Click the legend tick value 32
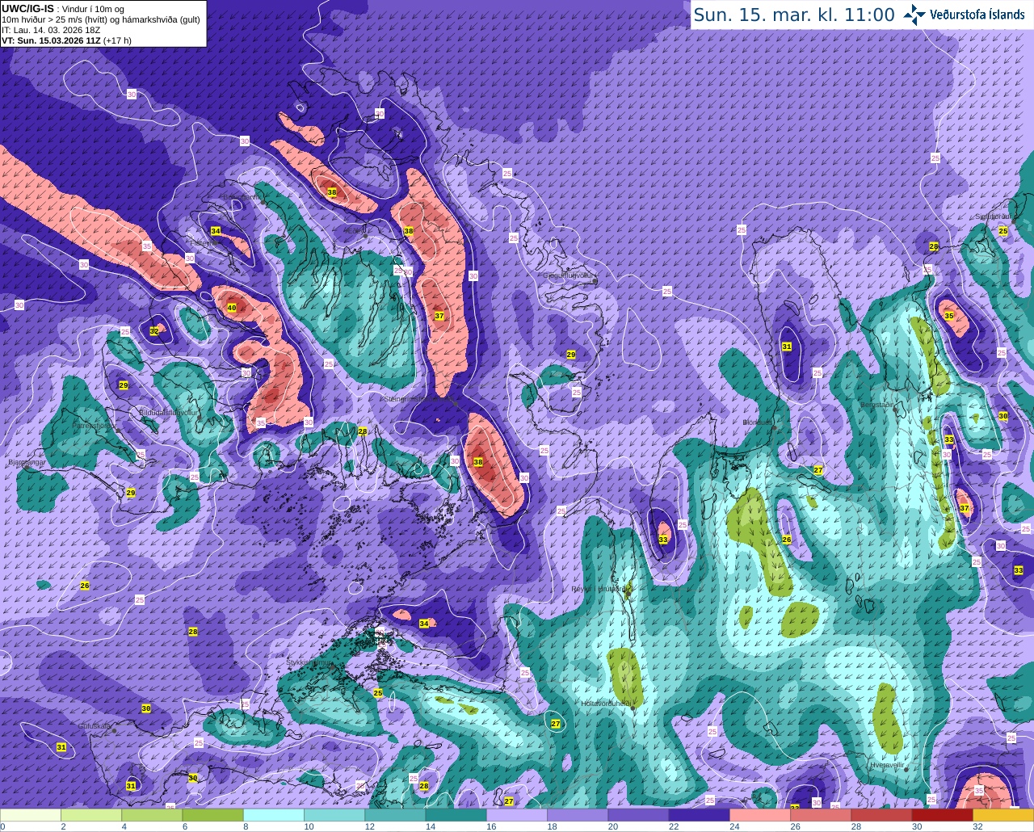 (977, 826)
